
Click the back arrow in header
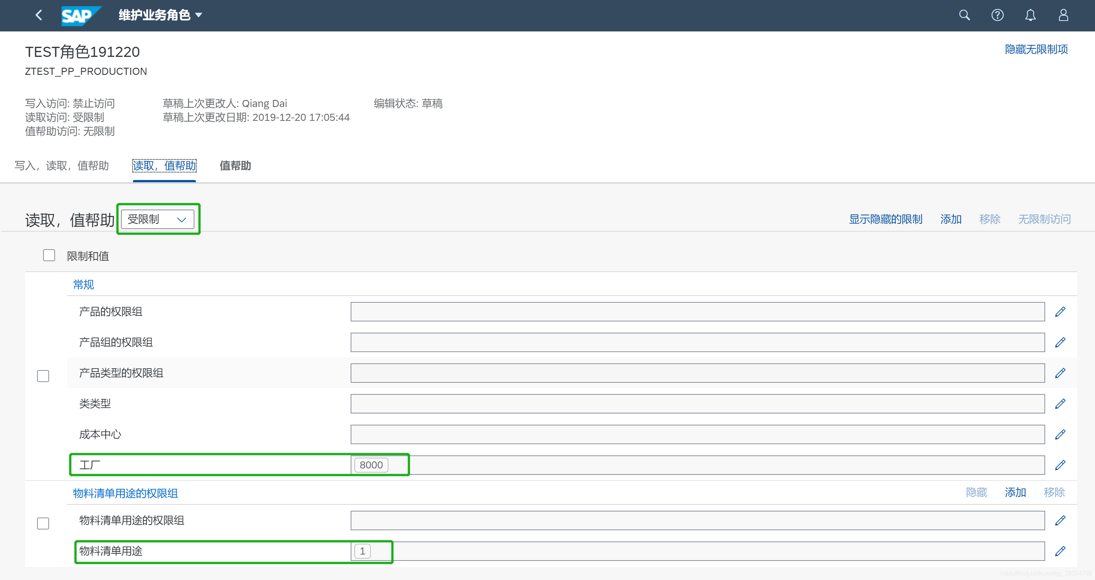click(x=39, y=15)
